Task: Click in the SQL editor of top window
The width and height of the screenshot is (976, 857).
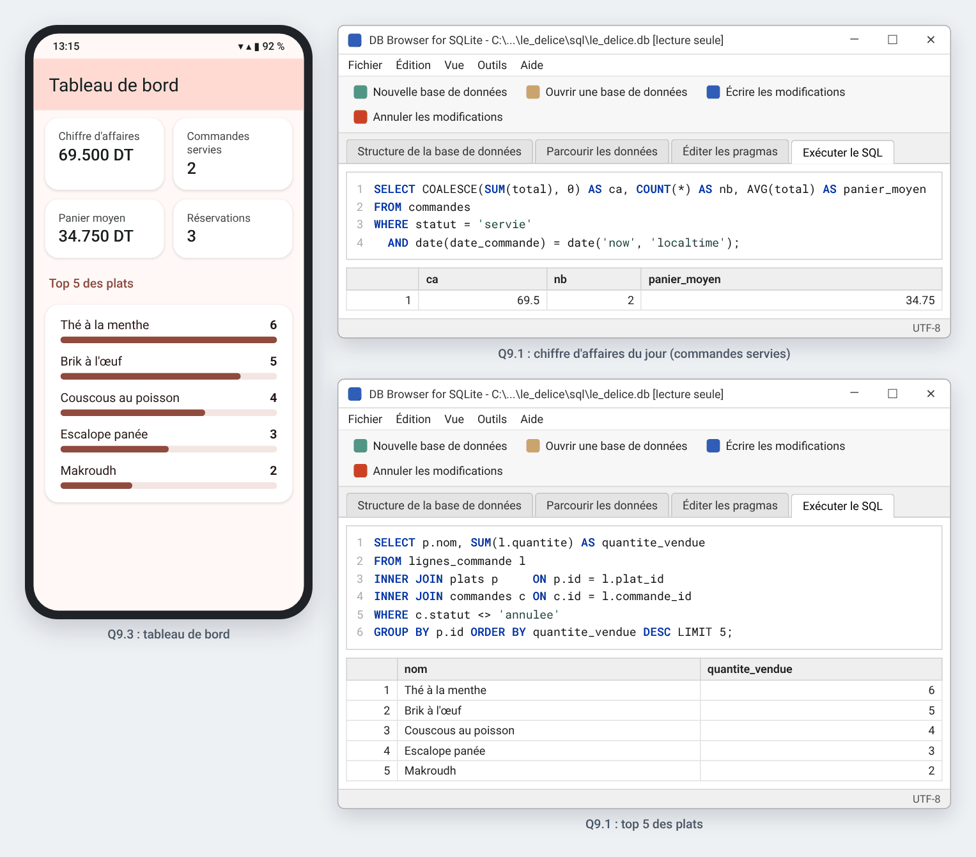Action: 644,216
